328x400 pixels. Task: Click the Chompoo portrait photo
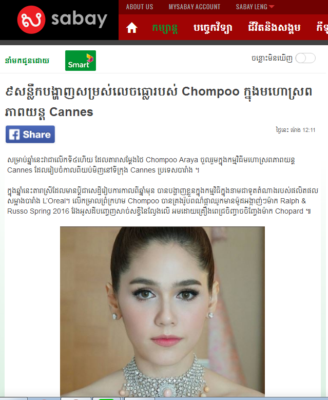[162, 311]
